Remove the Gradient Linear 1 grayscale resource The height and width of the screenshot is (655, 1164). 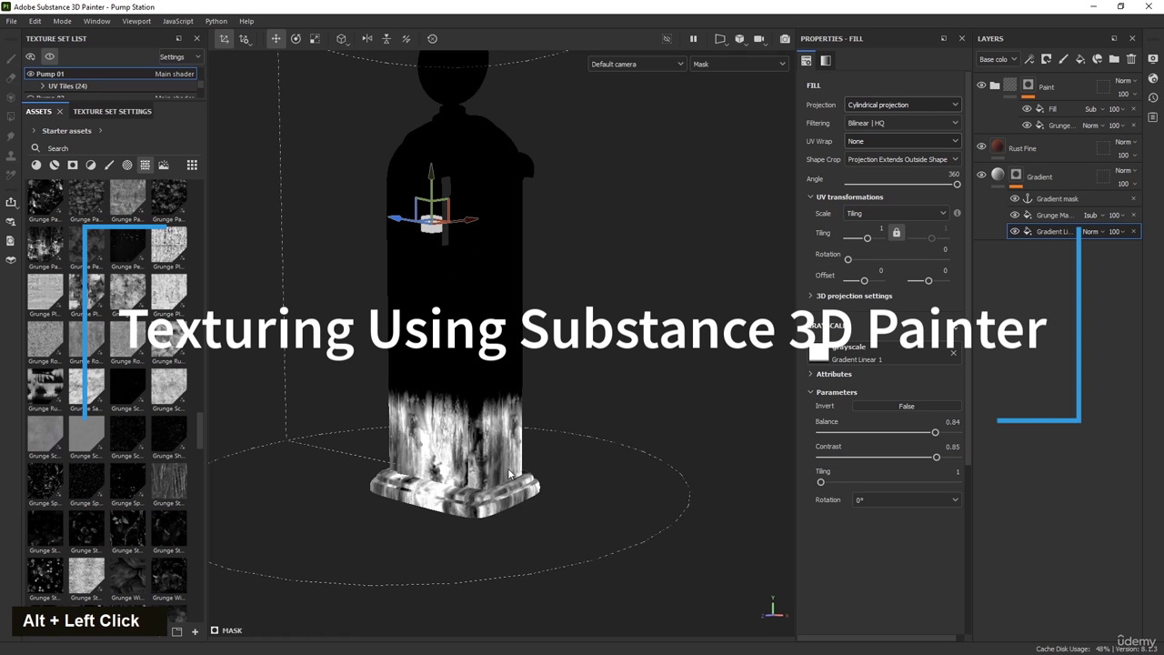(x=953, y=353)
